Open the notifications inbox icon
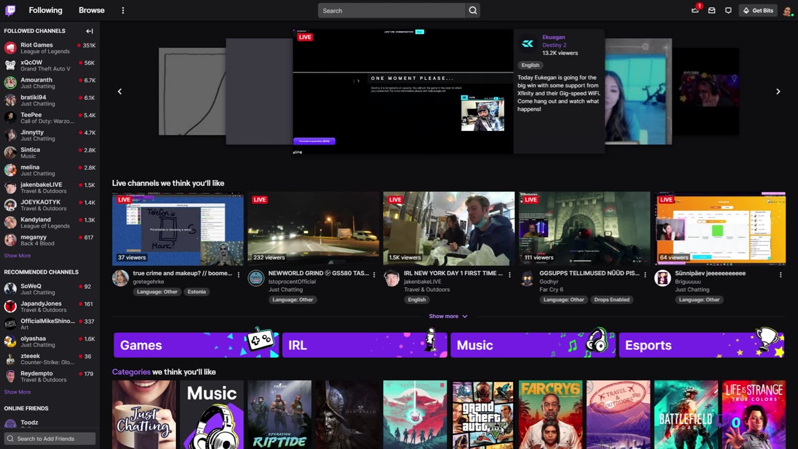The image size is (798, 449). [711, 11]
